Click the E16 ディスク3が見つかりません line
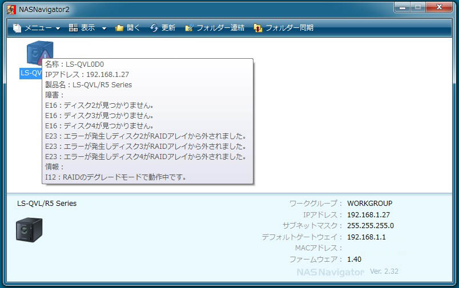Viewport: 459px width, 288px height. [x=99, y=116]
